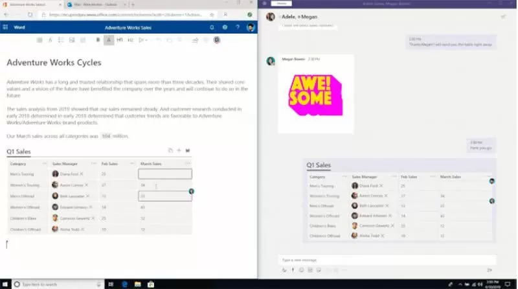This screenshot has height=289, width=518.
Task: Select empty March Sales cell for Men's Touring
Action: (165, 174)
